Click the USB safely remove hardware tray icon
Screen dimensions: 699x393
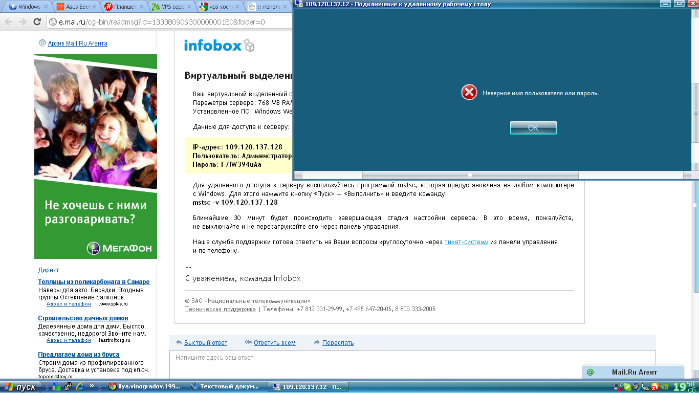click(x=645, y=387)
